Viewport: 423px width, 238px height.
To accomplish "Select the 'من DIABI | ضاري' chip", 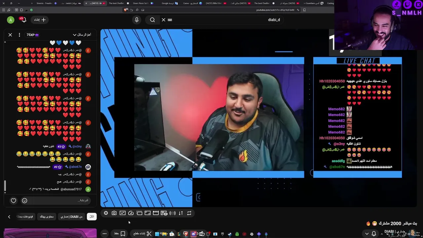I will (72, 217).
